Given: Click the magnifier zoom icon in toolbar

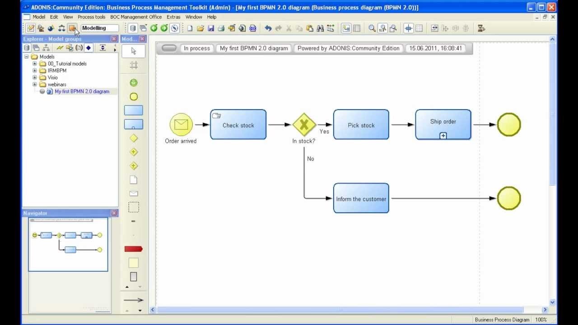Looking at the screenshot, I should coord(372,28).
